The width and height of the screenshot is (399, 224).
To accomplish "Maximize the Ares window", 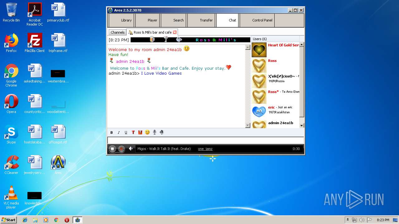I will 296,10.
